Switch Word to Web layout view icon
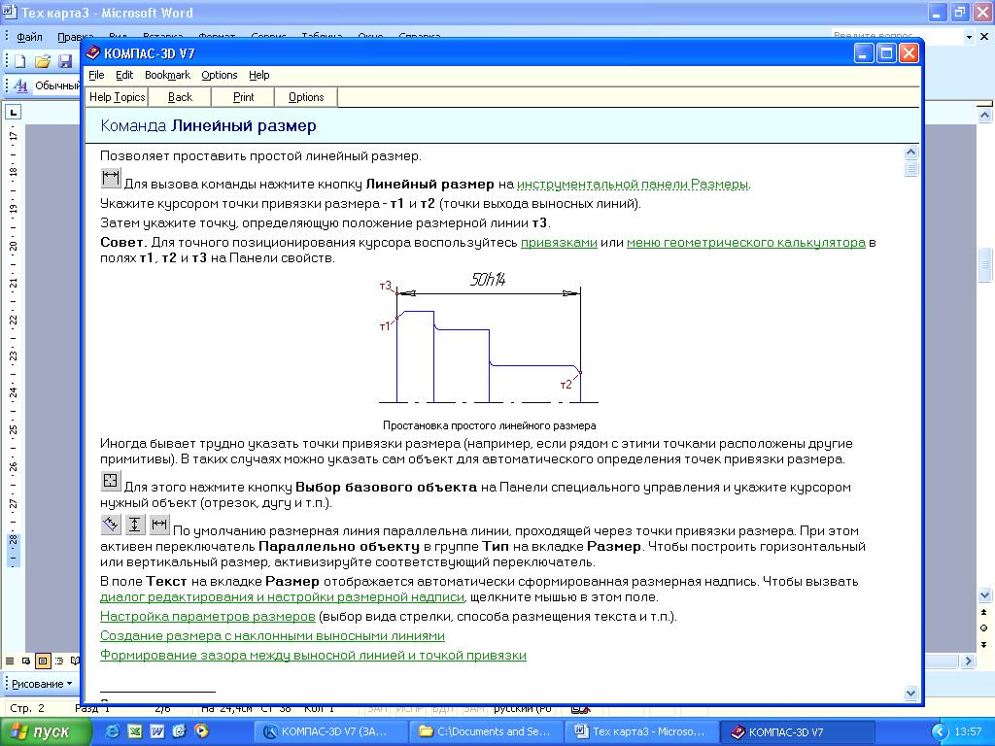Viewport: 995px width, 746px height. [26, 661]
